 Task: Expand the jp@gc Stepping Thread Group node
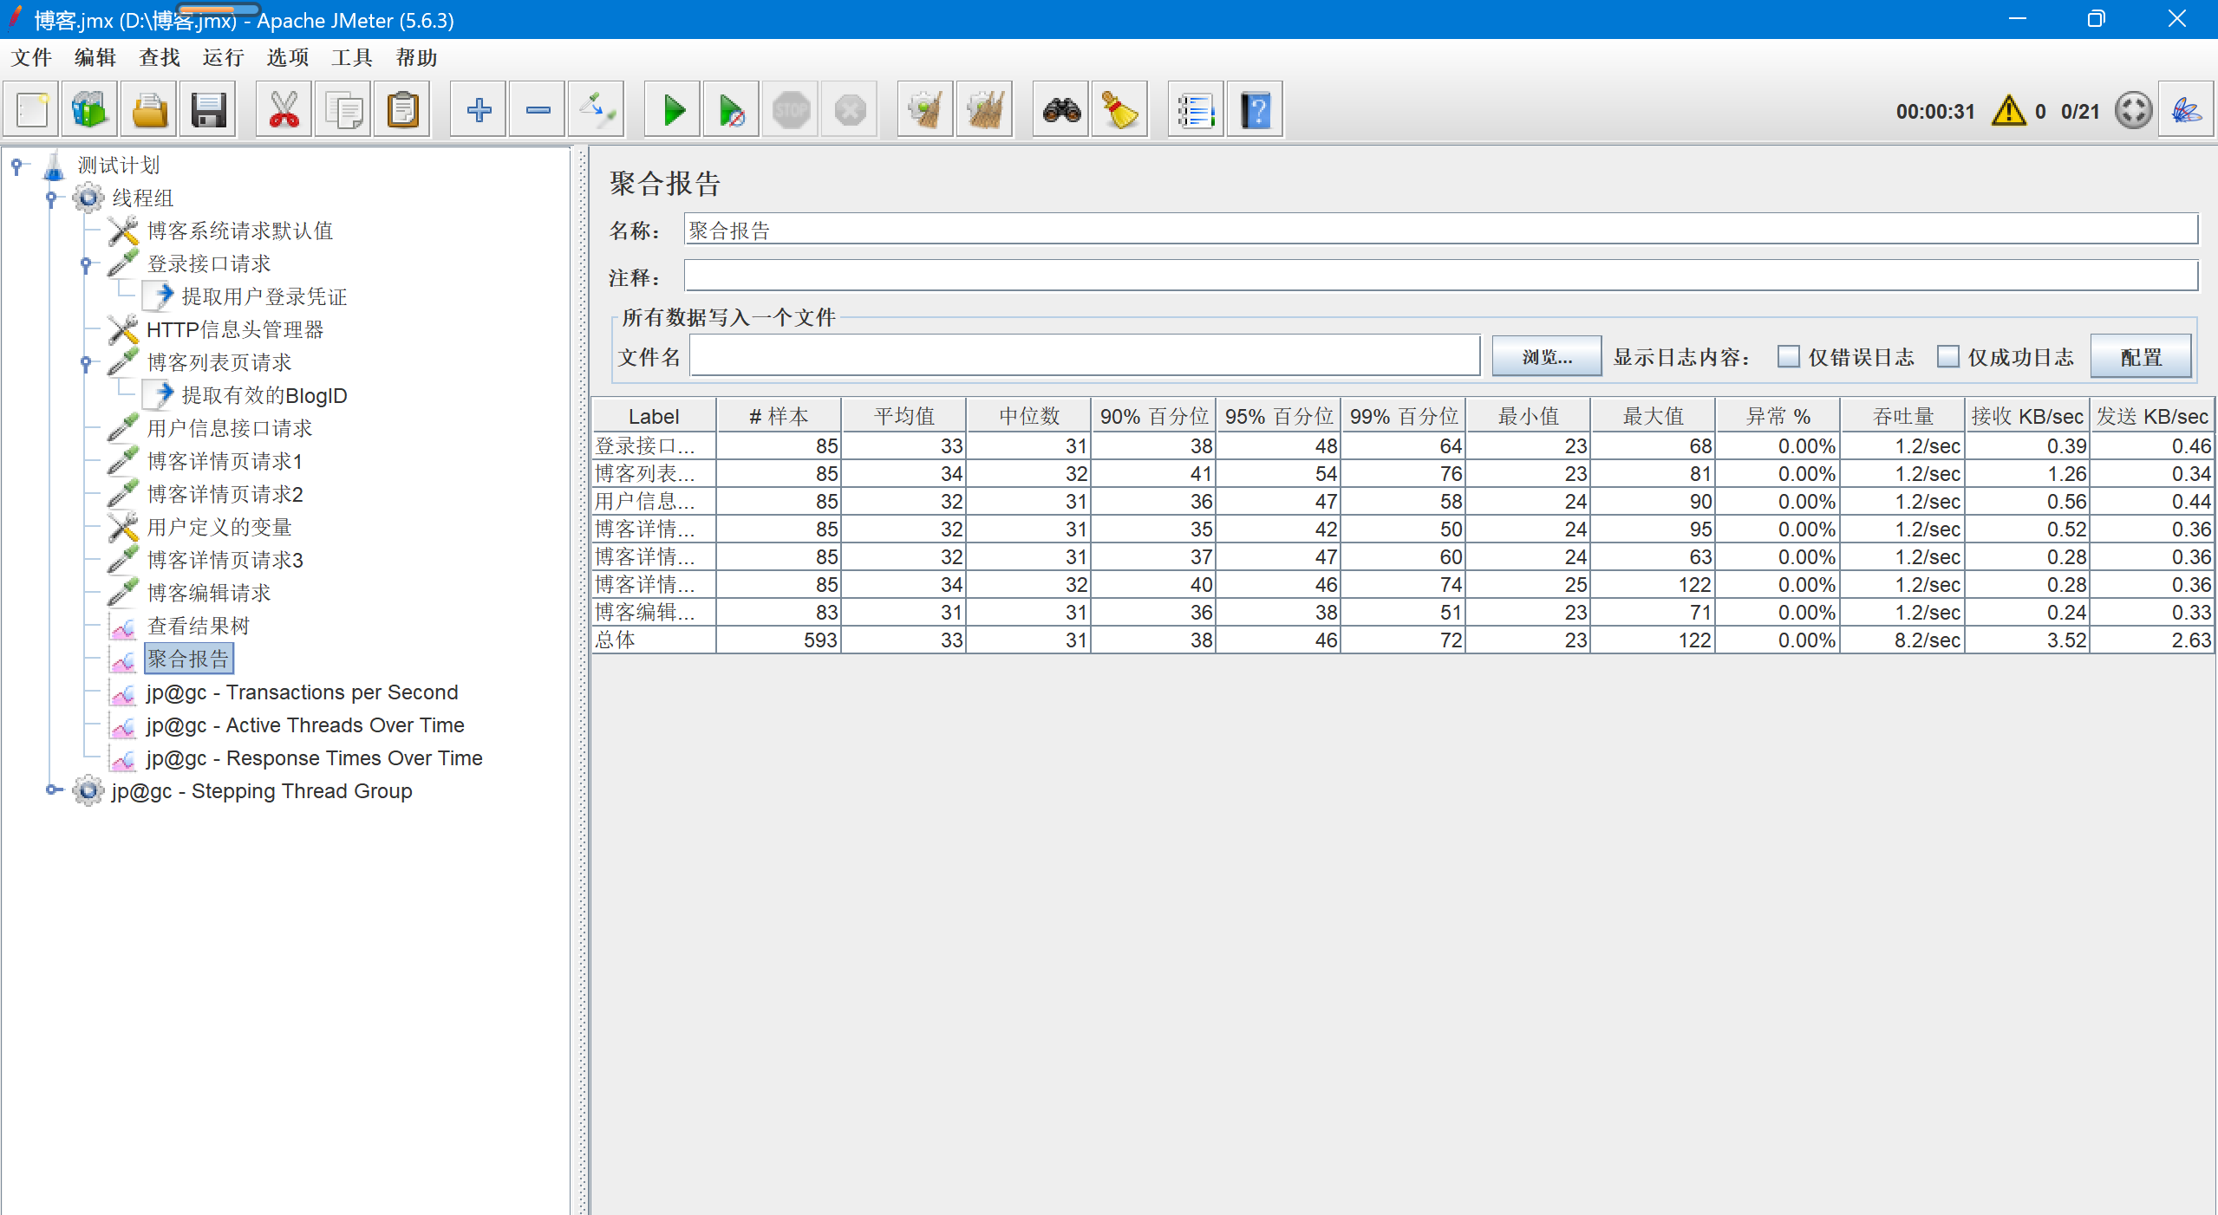pos(53,789)
